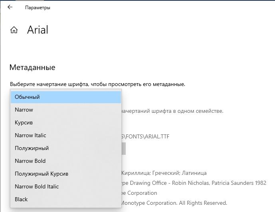The width and height of the screenshot is (275, 212).
Task: Go back with the arrow icon
Action: (x=10, y=7)
